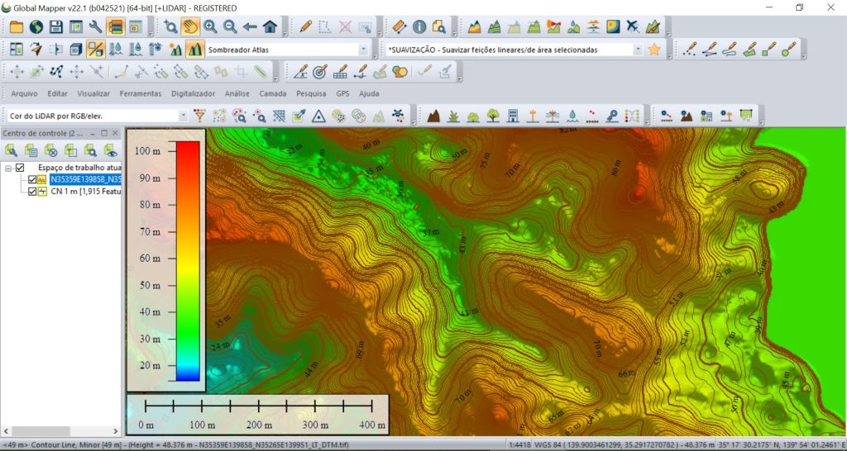Close the Centro de controle panel
Image resolution: width=847 pixels, height=451 pixels.
click(116, 133)
